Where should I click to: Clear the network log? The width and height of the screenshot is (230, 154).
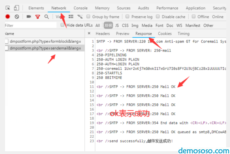[x=17, y=17]
